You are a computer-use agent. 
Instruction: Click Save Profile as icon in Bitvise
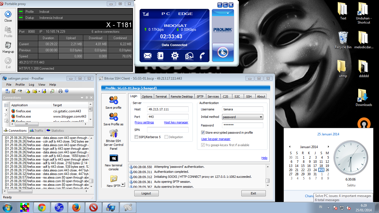tap(113, 117)
